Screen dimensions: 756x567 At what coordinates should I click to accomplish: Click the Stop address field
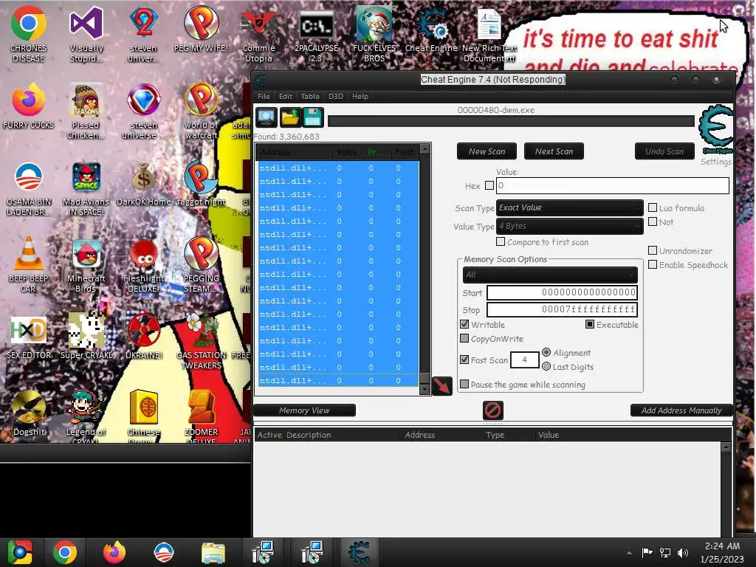(562, 309)
